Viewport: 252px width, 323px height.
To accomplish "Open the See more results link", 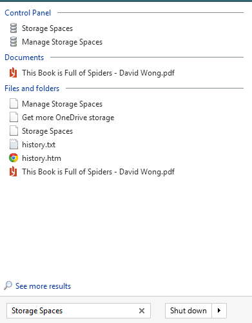I will pos(43,286).
